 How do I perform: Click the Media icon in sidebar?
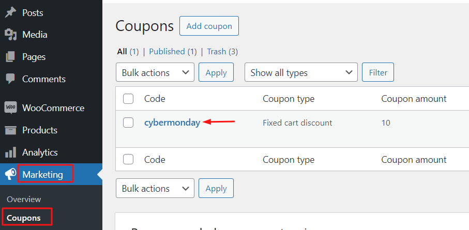[10, 35]
